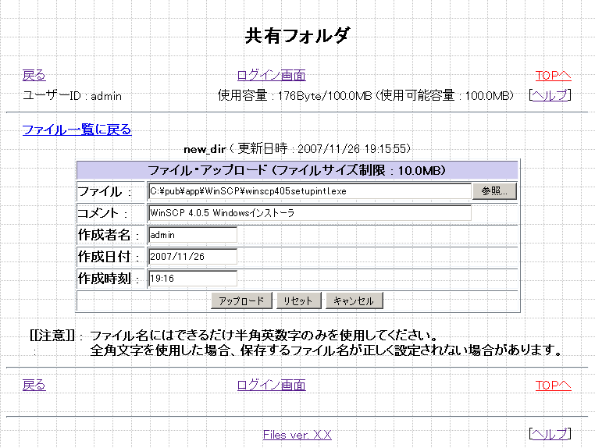The image size is (595, 448).
Task: Return via ファイル一覧に戻る link
Action: tap(77, 130)
